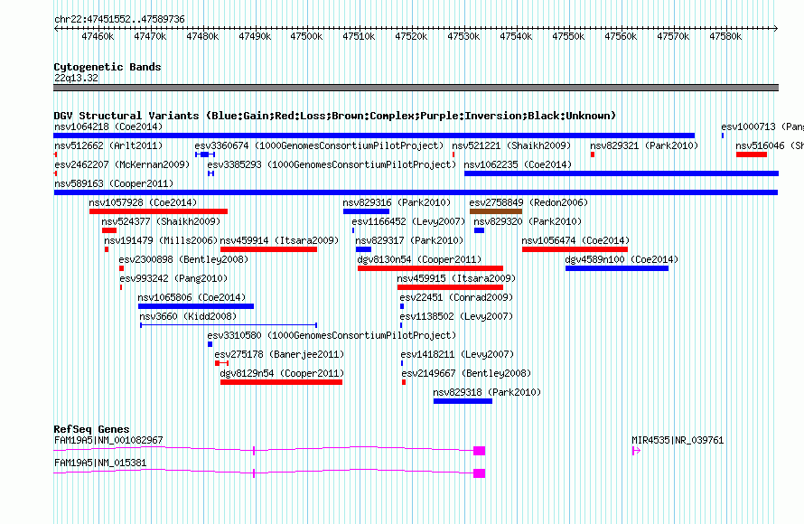Click the esv2300898 (Bentley2008) red marker
Viewport: 804px width, 524px height.
(x=122, y=268)
